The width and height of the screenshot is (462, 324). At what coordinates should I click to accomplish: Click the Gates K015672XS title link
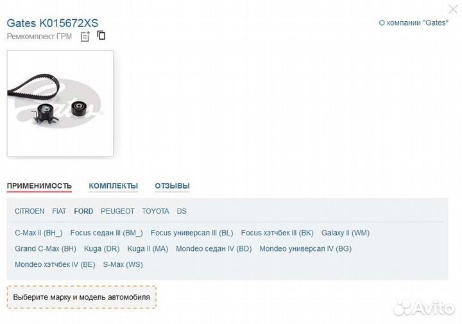(53, 23)
